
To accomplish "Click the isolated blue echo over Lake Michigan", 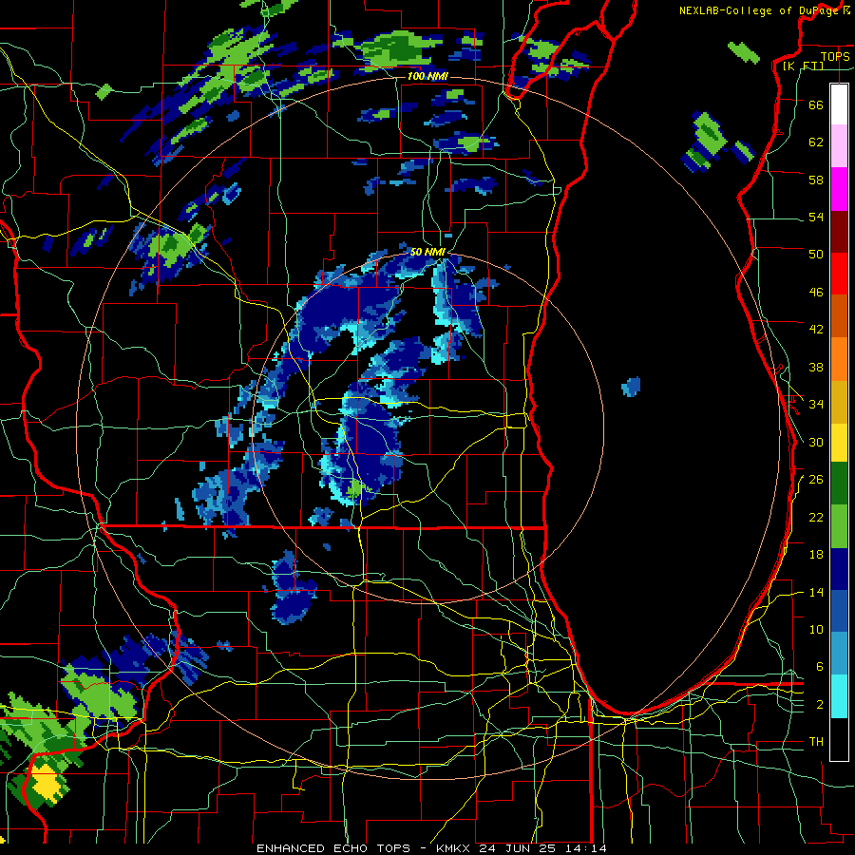I will click(x=631, y=387).
